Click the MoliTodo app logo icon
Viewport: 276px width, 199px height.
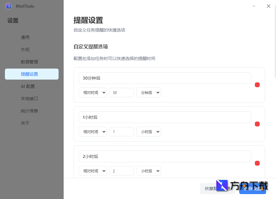coord(8,6)
